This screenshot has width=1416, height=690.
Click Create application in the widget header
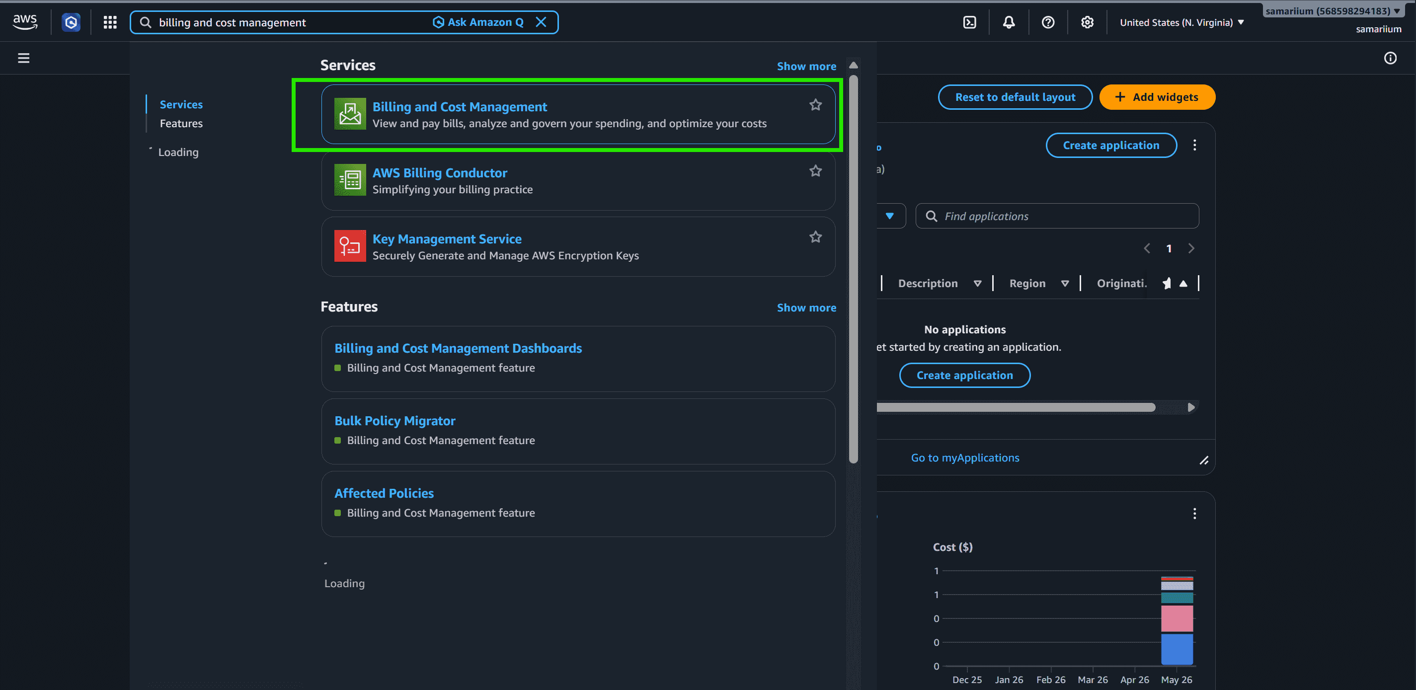pyautogui.click(x=1111, y=145)
